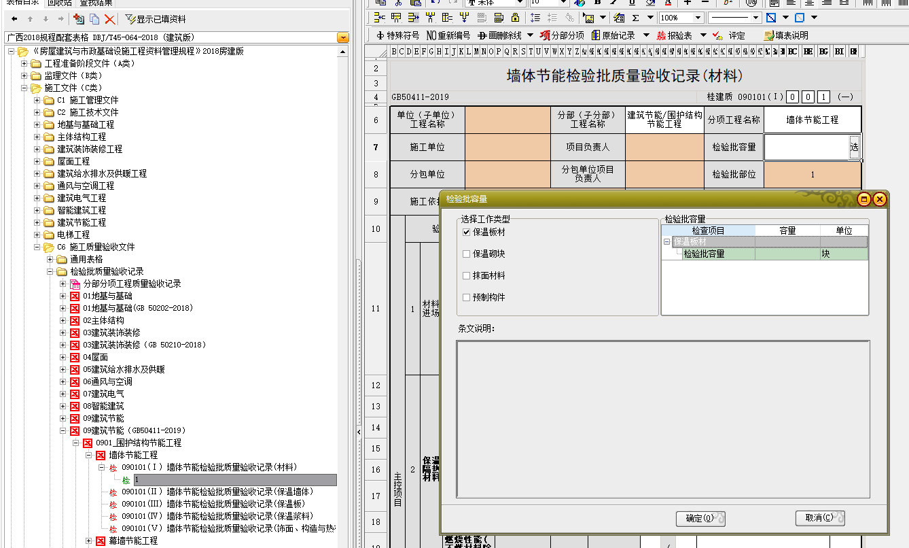Click the border style icon

(771, 18)
